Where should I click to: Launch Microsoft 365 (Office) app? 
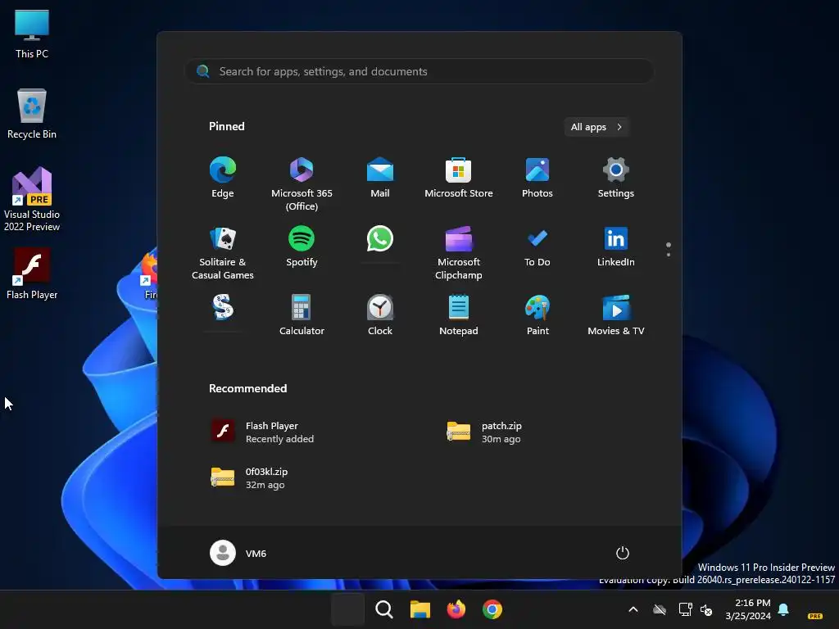click(x=302, y=184)
